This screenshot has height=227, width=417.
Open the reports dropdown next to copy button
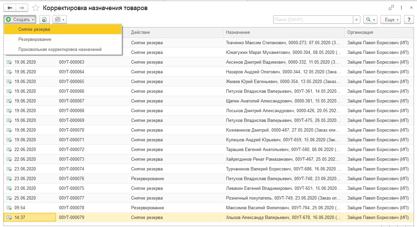coord(60,20)
